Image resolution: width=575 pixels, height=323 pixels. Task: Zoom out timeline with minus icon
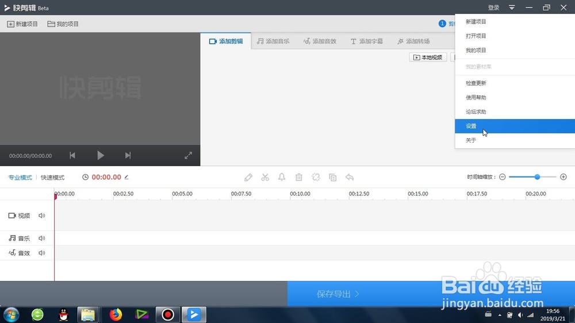[x=503, y=177]
